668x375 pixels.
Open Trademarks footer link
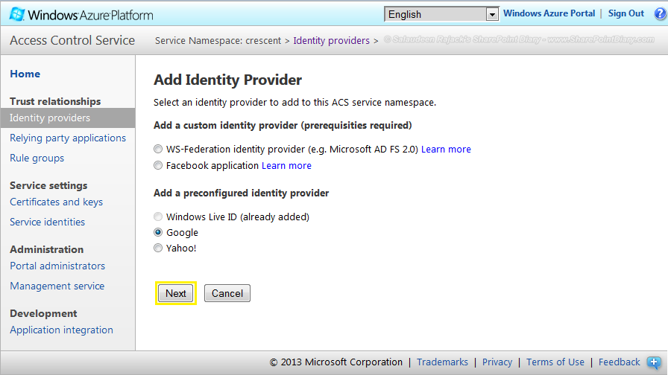(442, 362)
